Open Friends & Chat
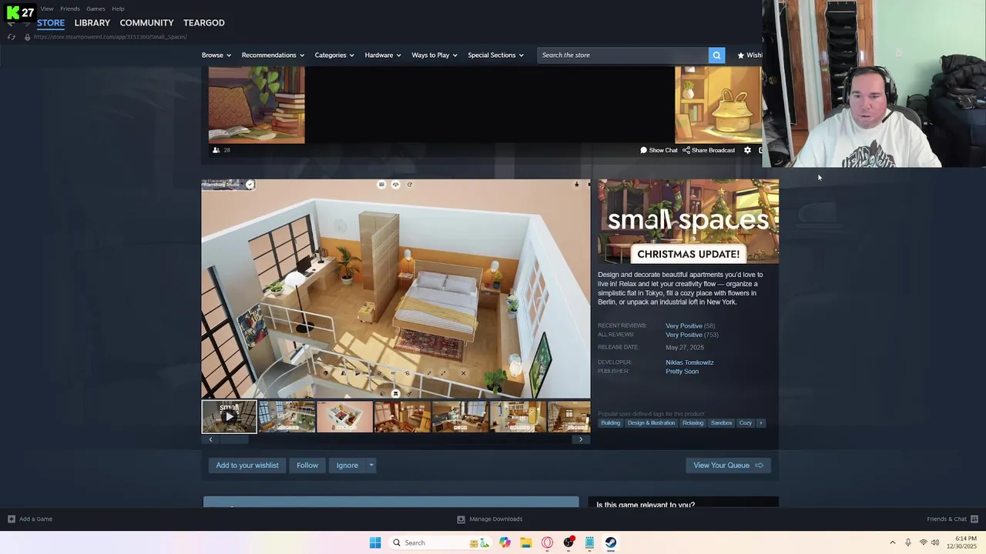Screen dimensions: 986x554 click(952, 519)
